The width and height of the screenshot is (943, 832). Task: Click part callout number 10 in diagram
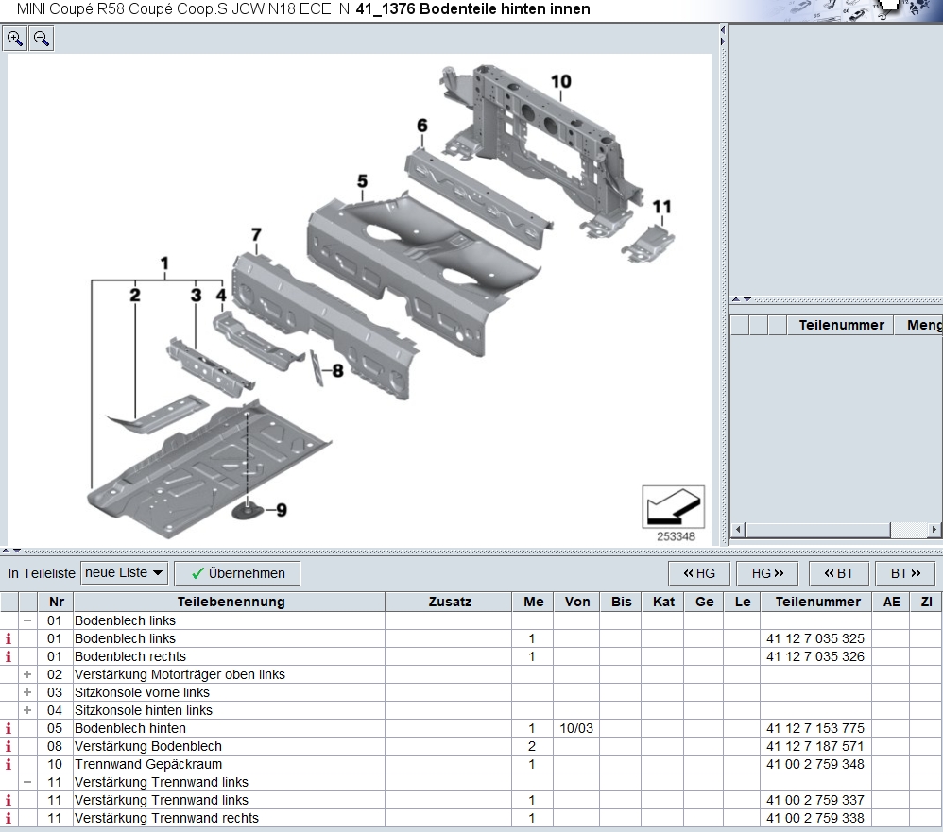[x=561, y=81]
